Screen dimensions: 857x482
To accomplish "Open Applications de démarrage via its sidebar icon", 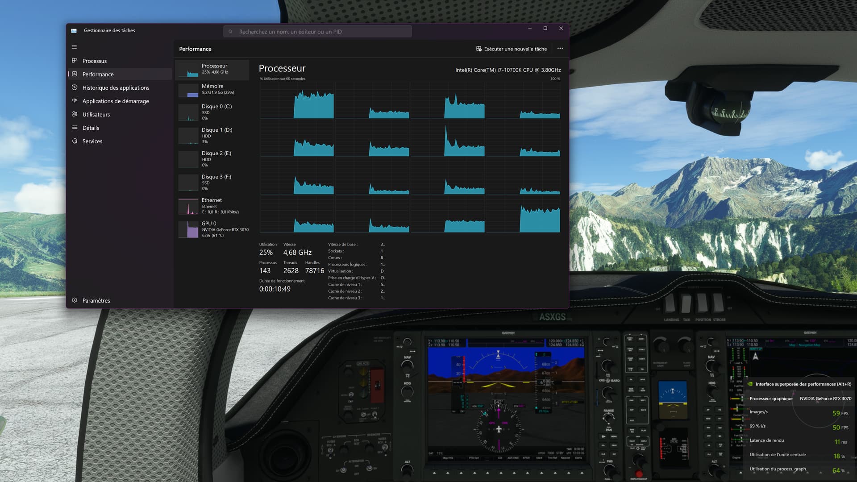I will click(74, 101).
